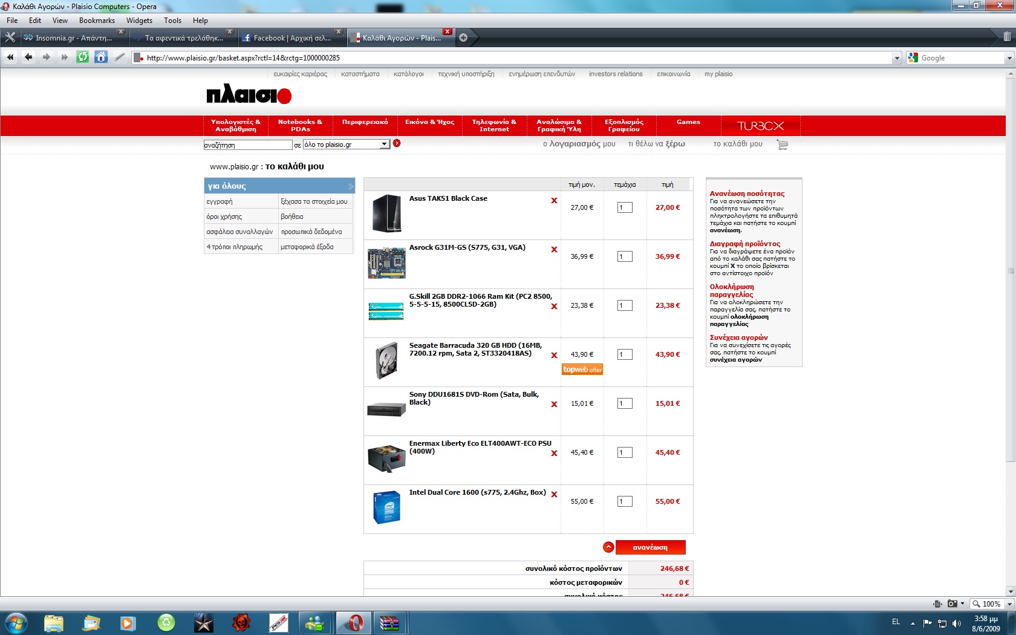Open the Games category link
The image size is (1016, 635).
click(688, 122)
